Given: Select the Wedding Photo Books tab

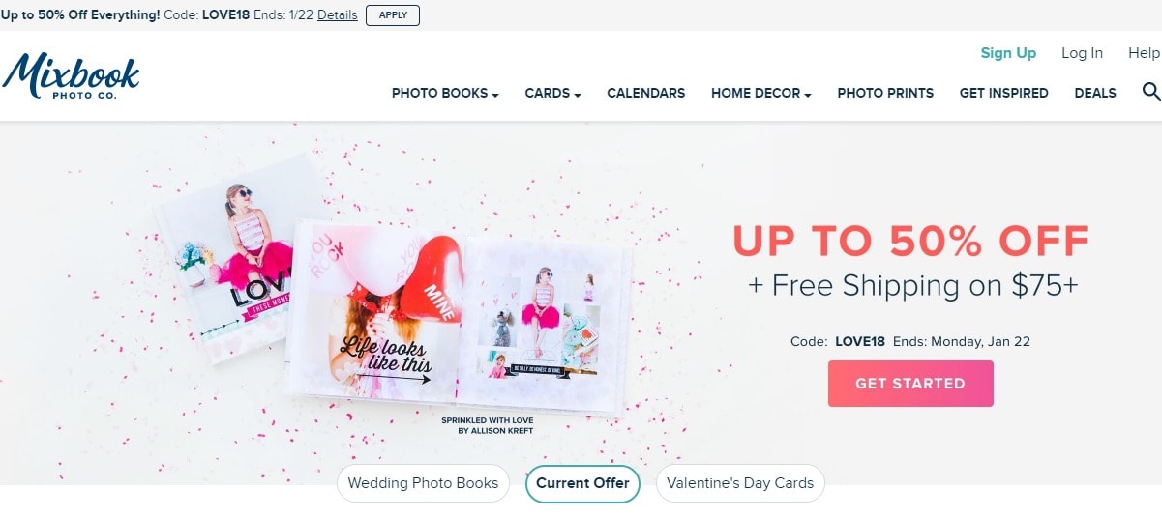Looking at the screenshot, I should 423,483.
